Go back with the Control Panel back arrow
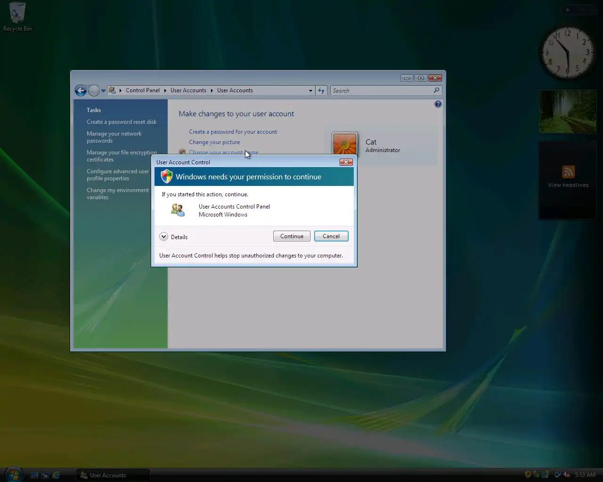603x482 pixels. point(81,90)
